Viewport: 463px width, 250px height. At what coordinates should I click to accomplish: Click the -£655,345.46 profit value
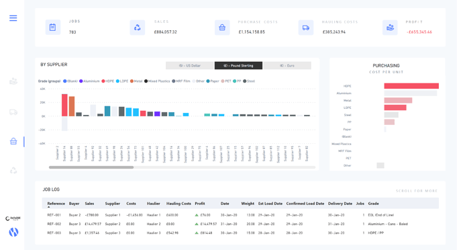pyautogui.click(x=419, y=32)
